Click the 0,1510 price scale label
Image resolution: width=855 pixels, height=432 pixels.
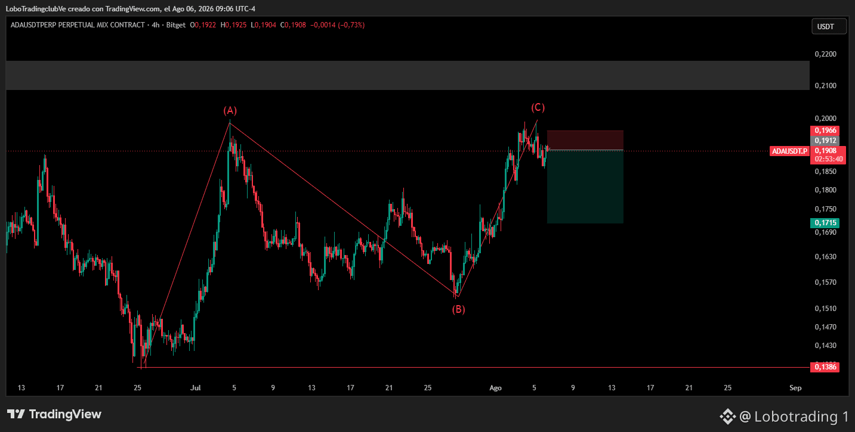(825, 309)
